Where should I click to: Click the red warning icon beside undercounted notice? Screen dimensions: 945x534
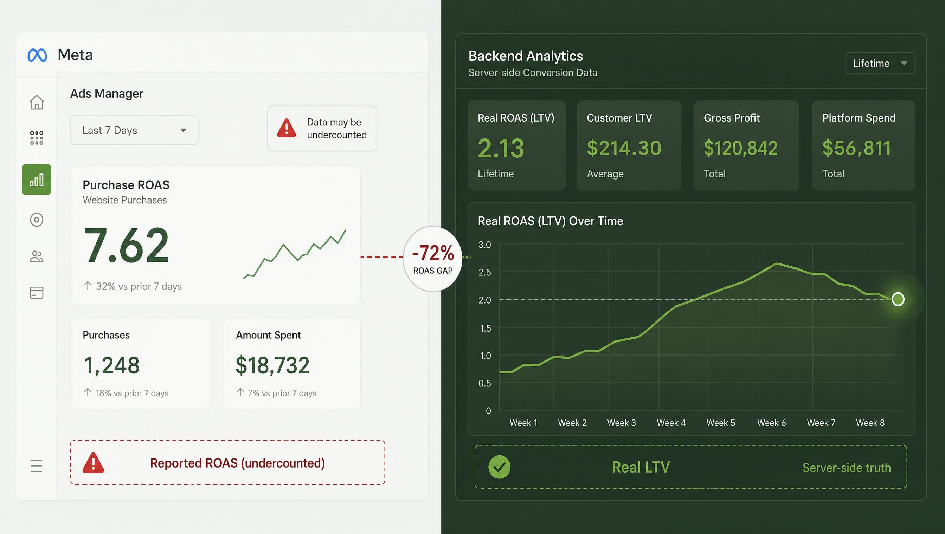pos(286,128)
